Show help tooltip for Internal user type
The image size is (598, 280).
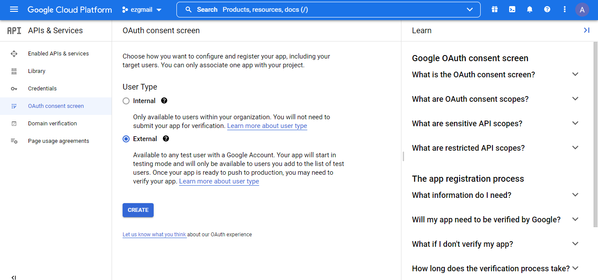[x=164, y=100]
